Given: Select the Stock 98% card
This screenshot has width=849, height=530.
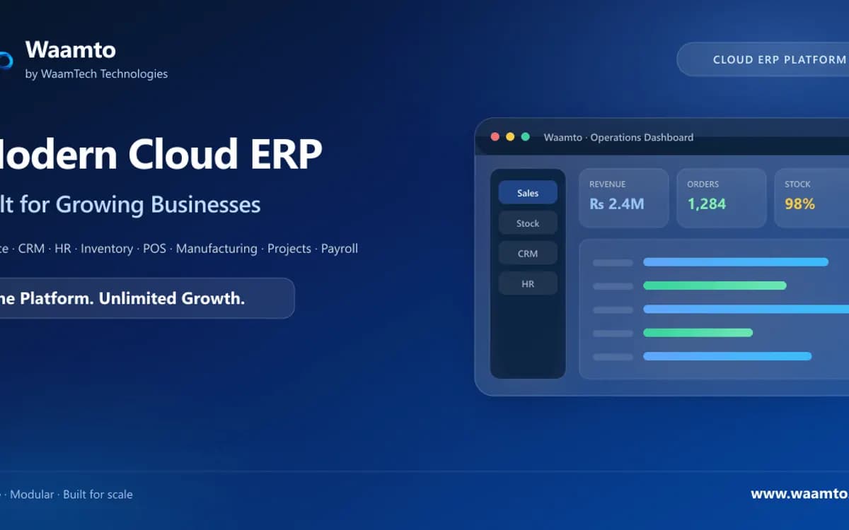Looking at the screenshot, I should (812, 198).
